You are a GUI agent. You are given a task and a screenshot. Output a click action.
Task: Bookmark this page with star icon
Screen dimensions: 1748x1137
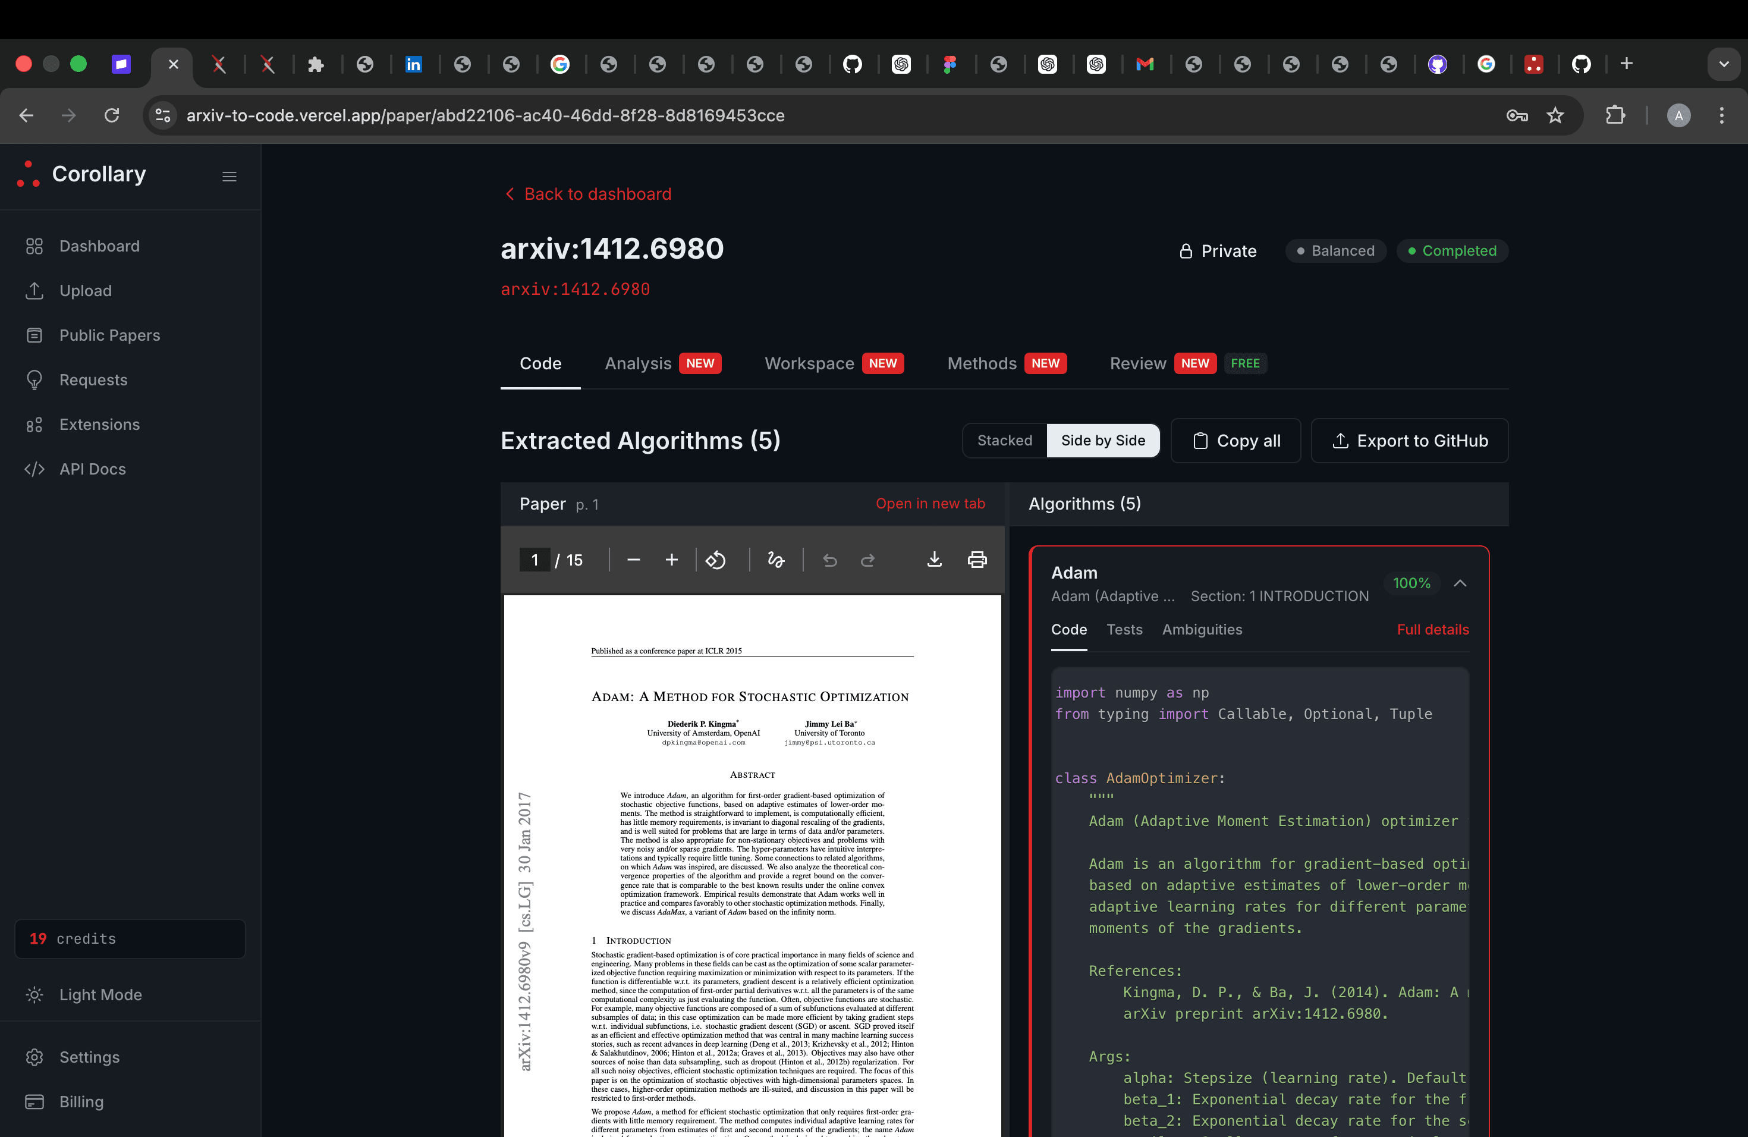1555,115
